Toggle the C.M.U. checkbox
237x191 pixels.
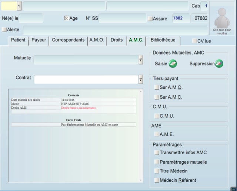[x=157, y=116]
